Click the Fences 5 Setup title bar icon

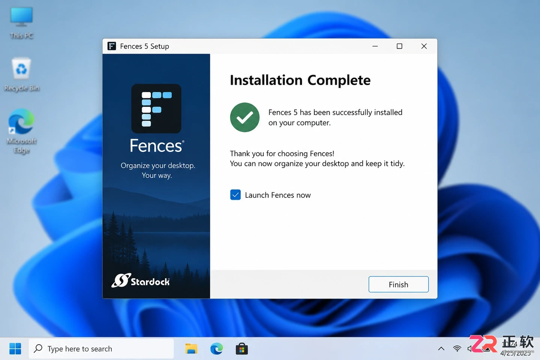(112, 46)
